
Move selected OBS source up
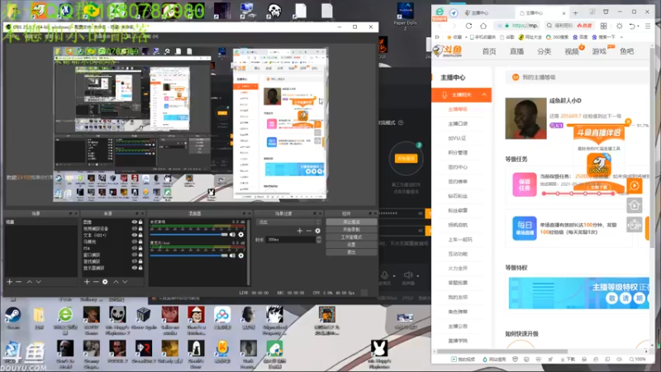tap(116, 281)
